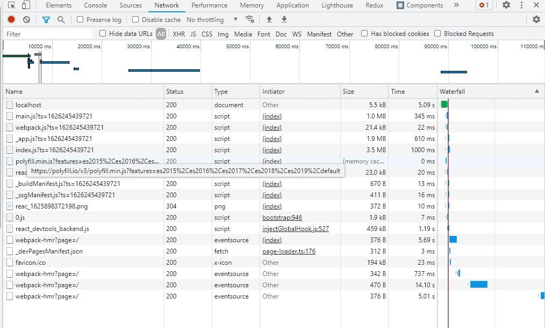This screenshot has height=328, width=545.
Task: Click the import HAR file upload icon
Action: [269, 20]
